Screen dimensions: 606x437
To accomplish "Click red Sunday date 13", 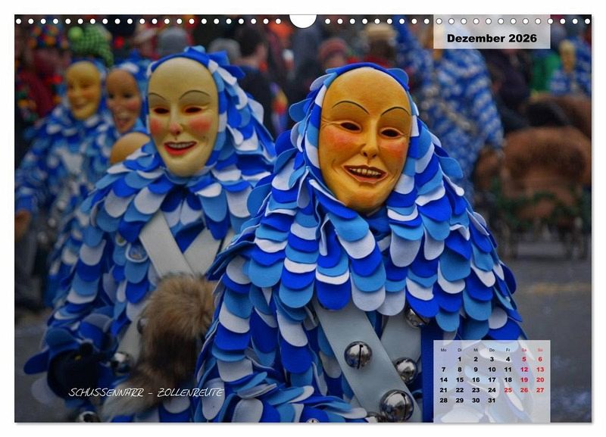I will pyautogui.click(x=540, y=370).
